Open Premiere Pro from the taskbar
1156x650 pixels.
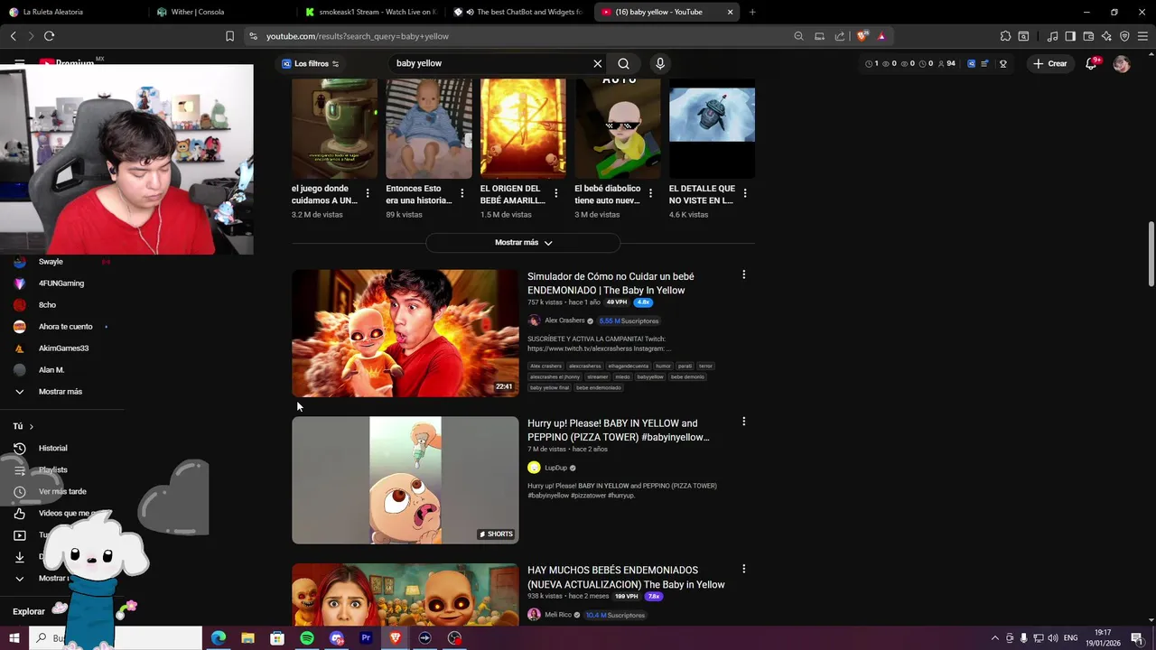pyautogui.click(x=366, y=638)
